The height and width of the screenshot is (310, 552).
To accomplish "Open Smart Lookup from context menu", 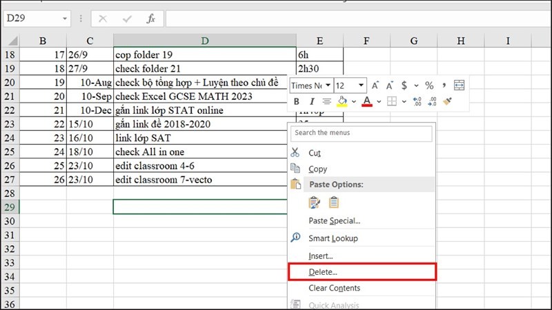I will point(361,238).
